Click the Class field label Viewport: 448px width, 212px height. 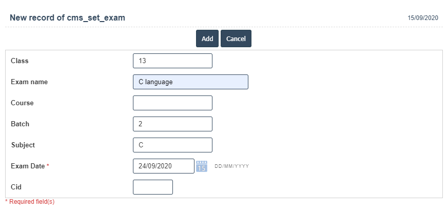pyautogui.click(x=20, y=61)
